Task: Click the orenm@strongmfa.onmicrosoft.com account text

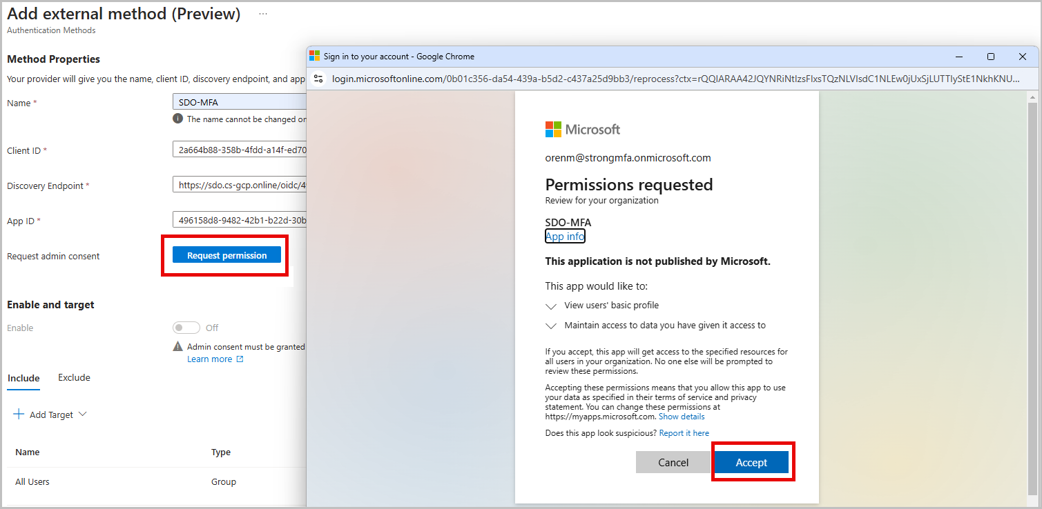Action: click(628, 158)
